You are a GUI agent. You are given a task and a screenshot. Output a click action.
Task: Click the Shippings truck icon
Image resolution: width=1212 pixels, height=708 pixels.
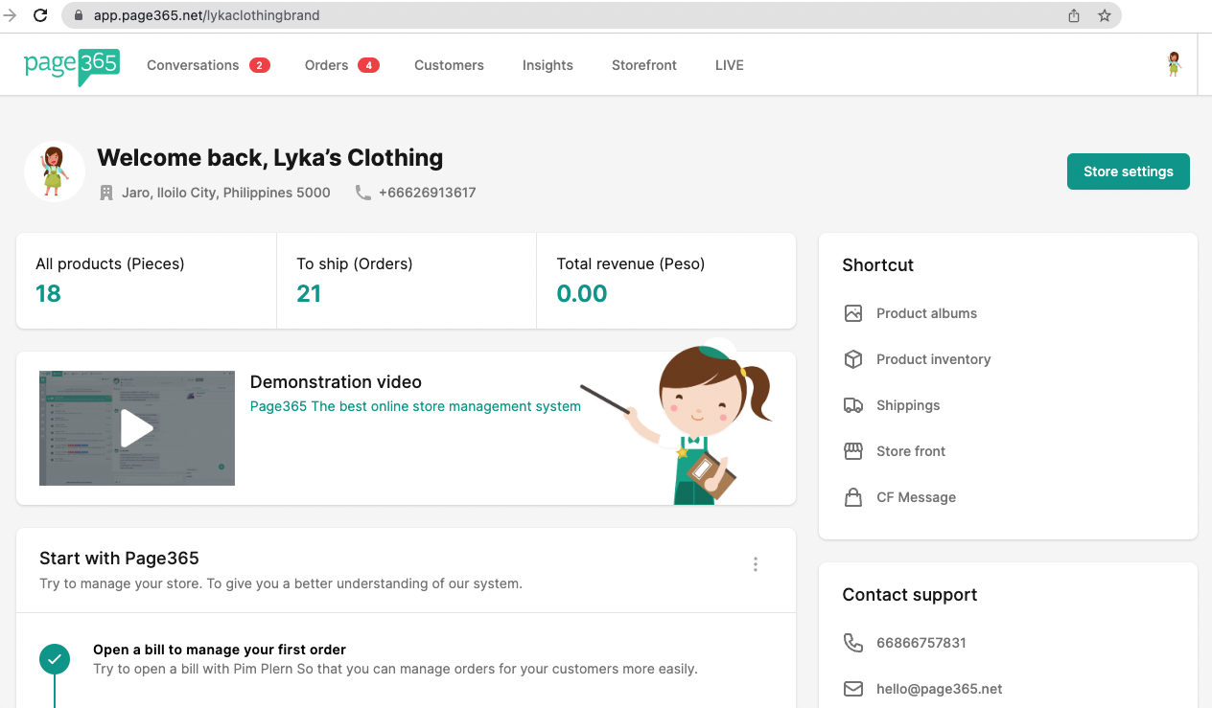[x=852, y=405]
